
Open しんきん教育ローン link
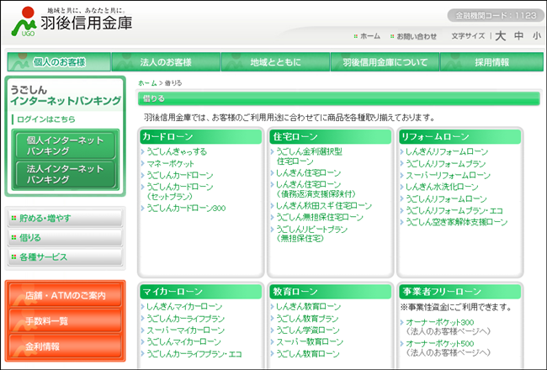point(308,307)
